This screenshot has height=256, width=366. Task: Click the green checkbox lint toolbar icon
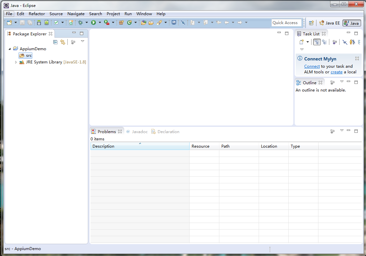click(56, 23)
